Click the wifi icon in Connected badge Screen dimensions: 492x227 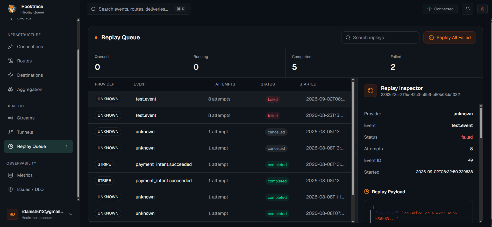coord(429,9)
